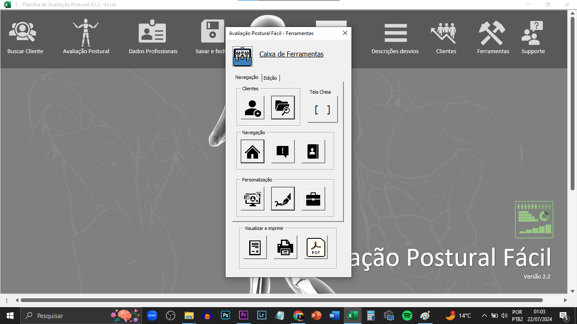Switch to the Edição tab
This screenshot has width=577, height=324.
coord(270,78)
